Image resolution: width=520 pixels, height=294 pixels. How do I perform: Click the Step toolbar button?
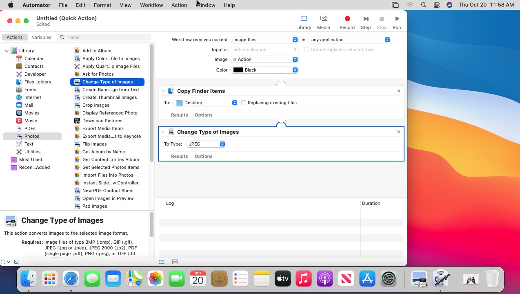click(366, 22)
